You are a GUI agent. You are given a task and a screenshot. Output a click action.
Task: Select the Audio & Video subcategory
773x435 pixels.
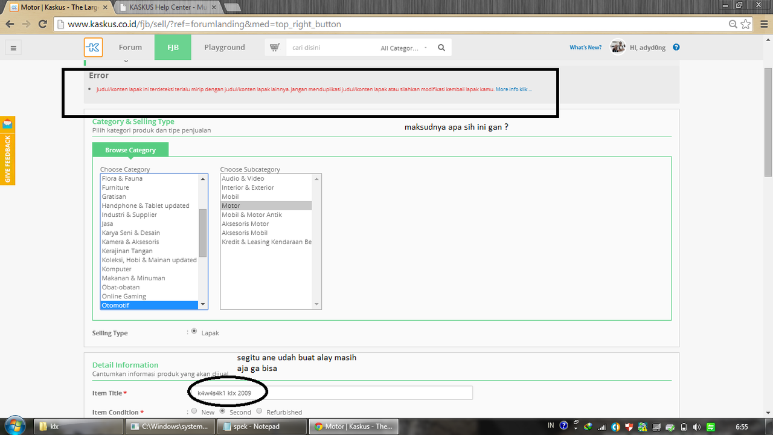click(x=266, y=178)
